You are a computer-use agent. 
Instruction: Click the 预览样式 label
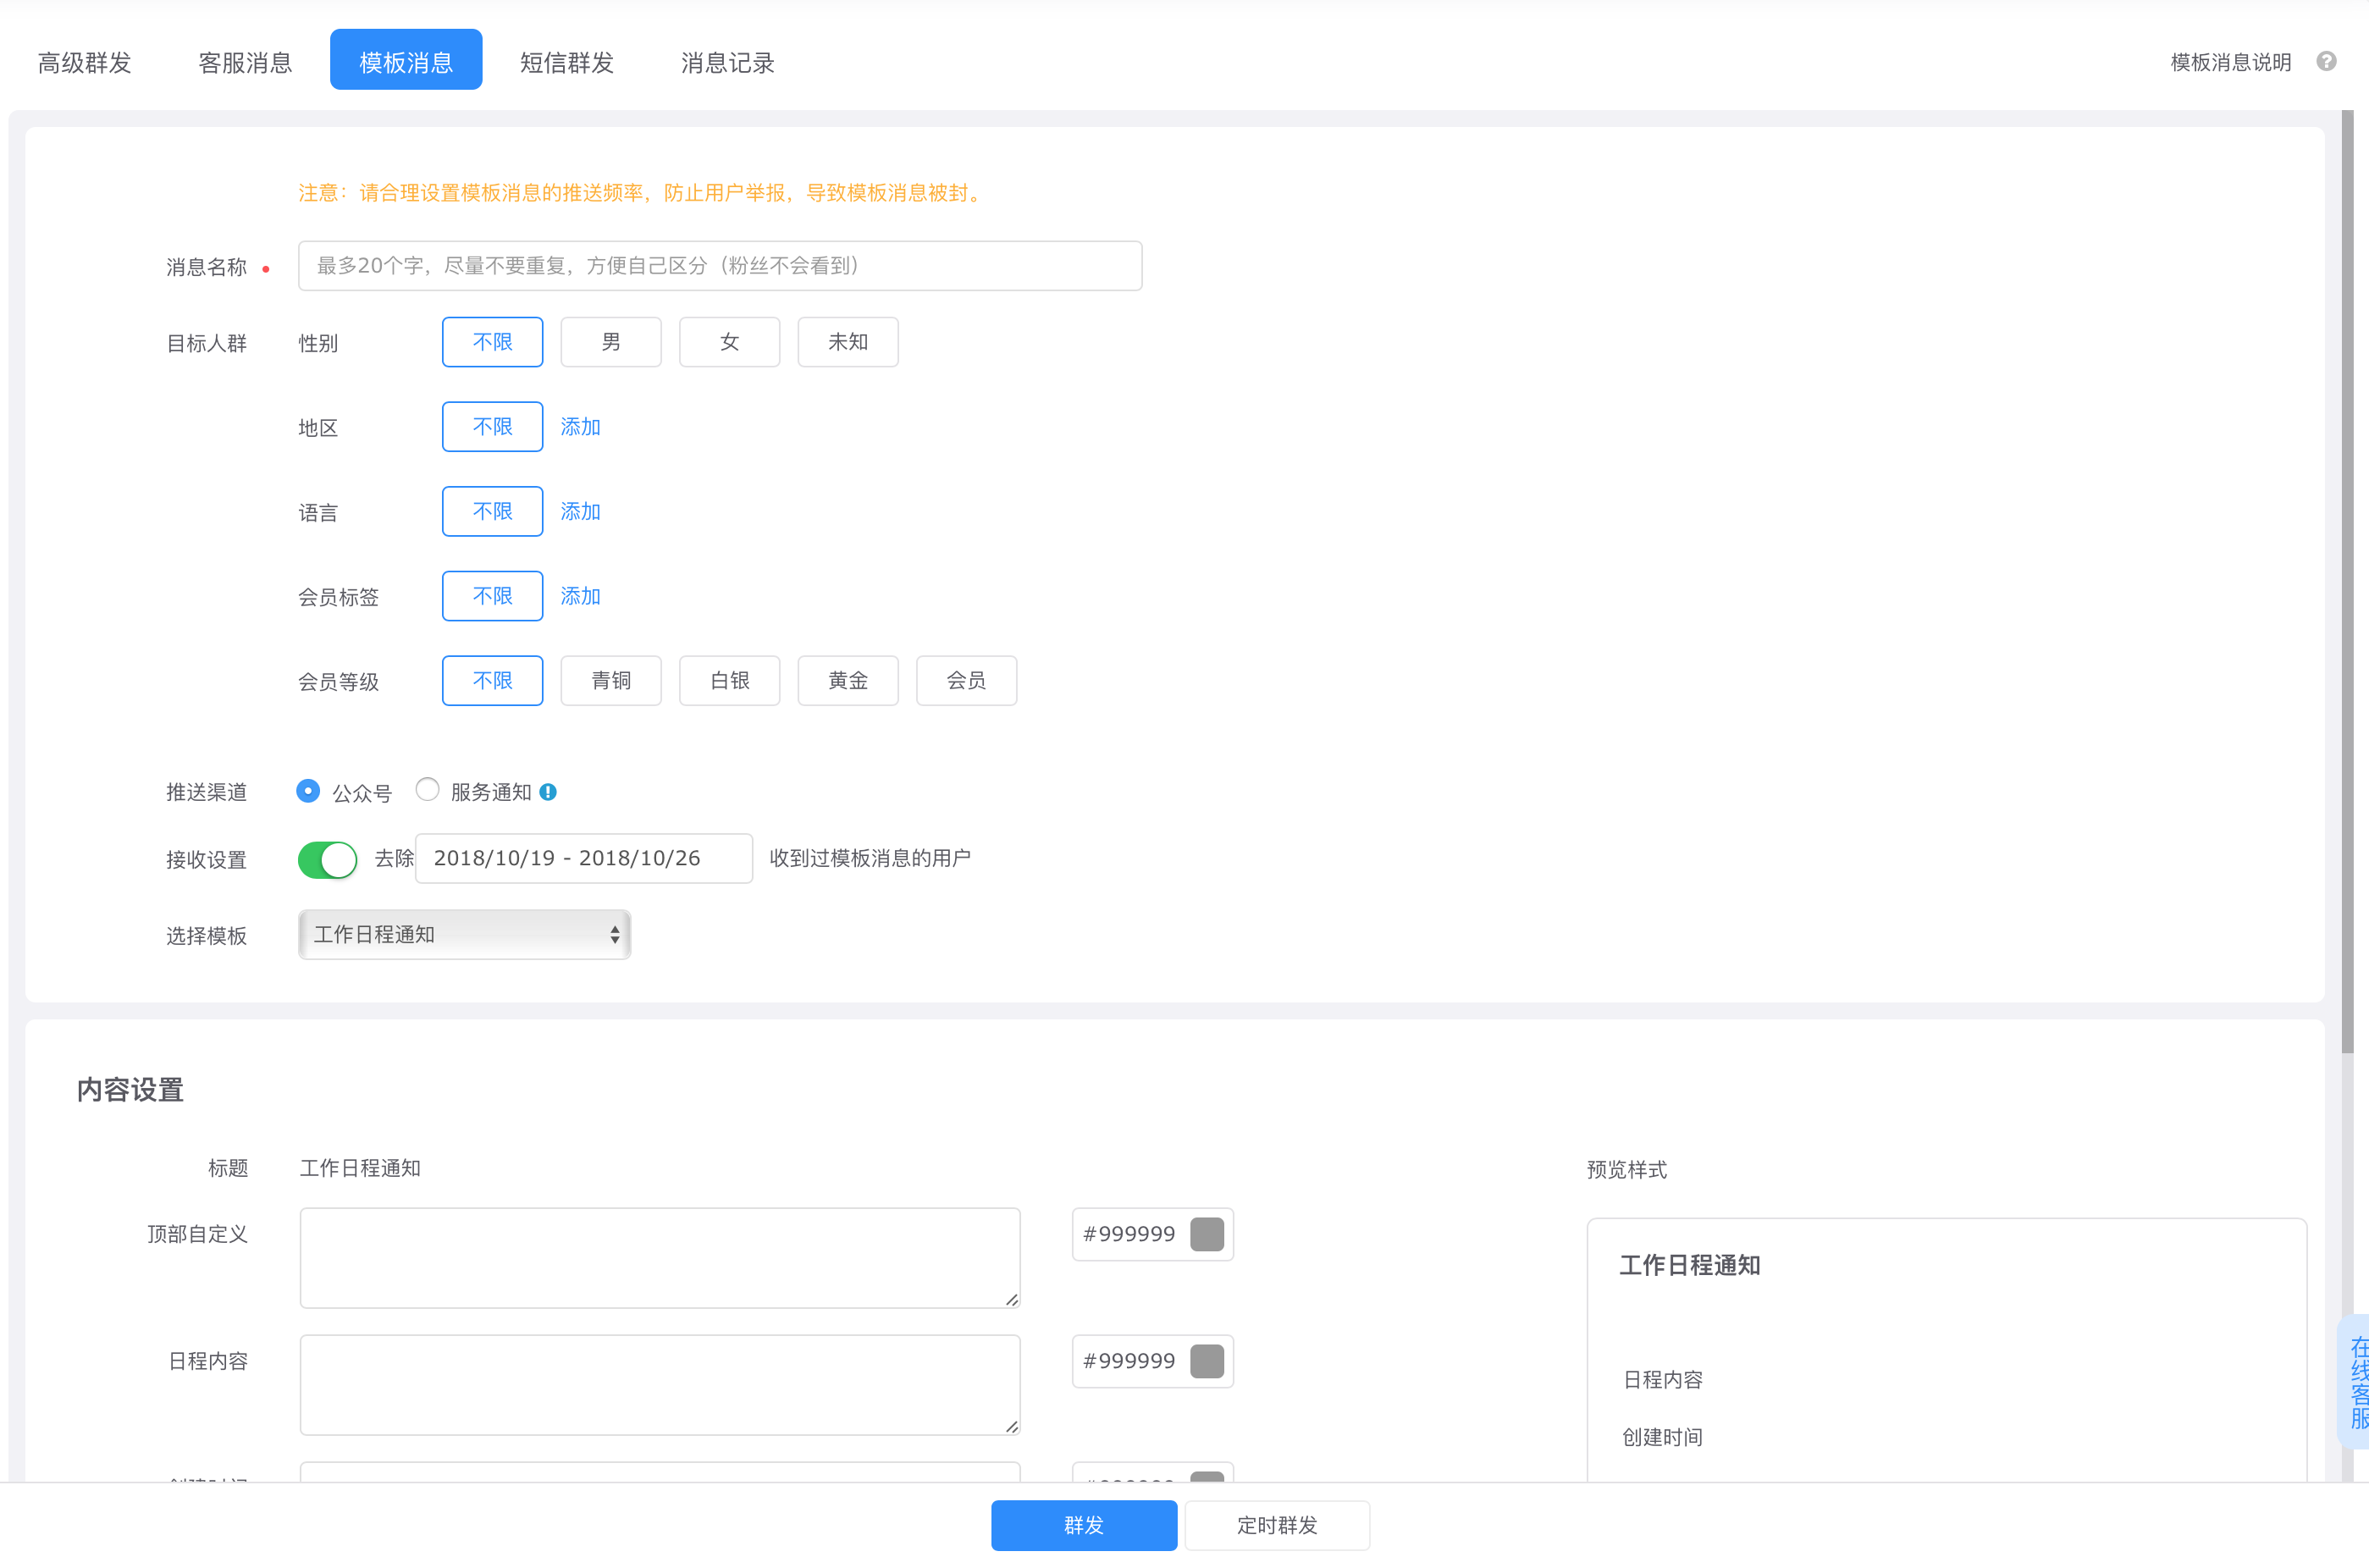[x=1627, y=1170]
